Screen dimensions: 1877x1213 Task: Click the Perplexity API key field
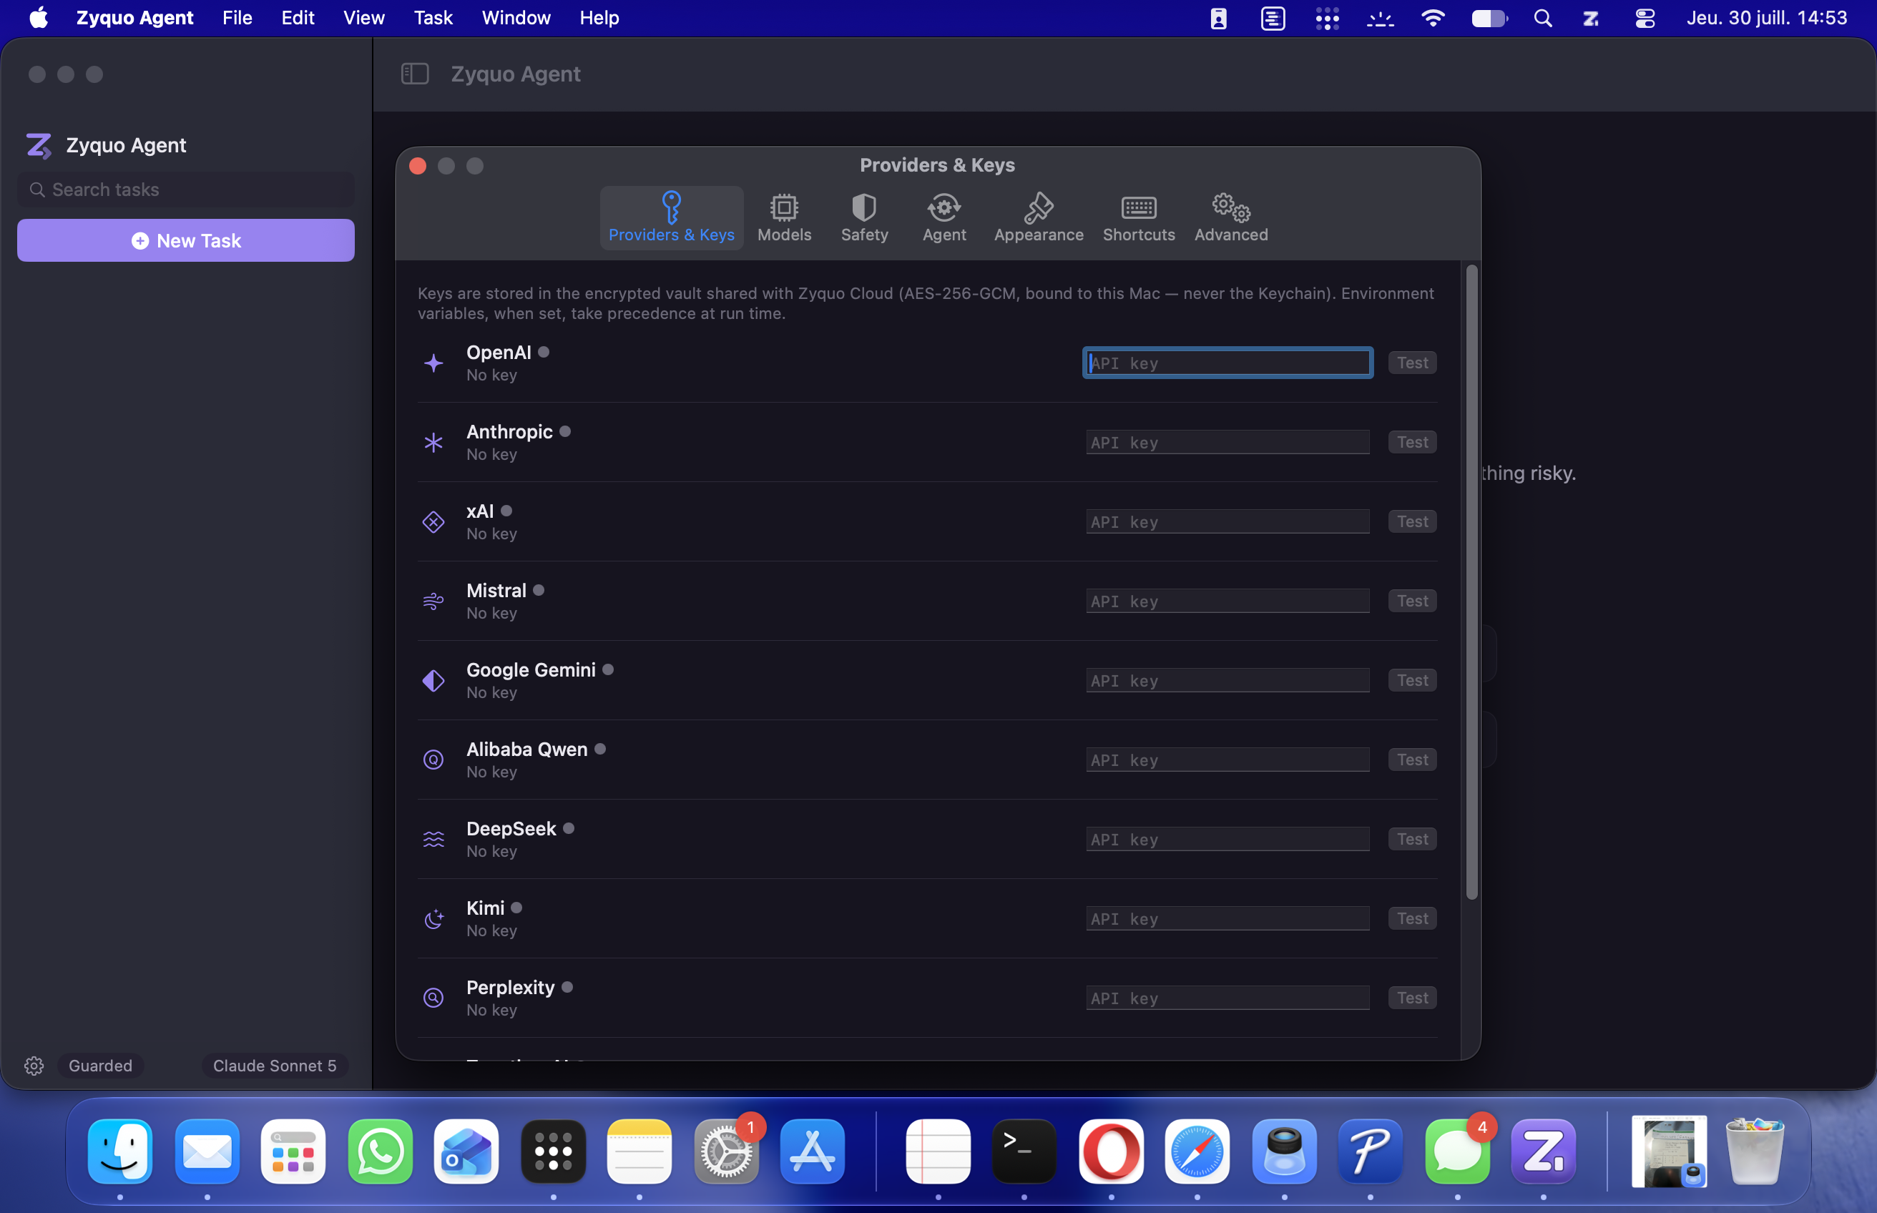point(1227,998)
